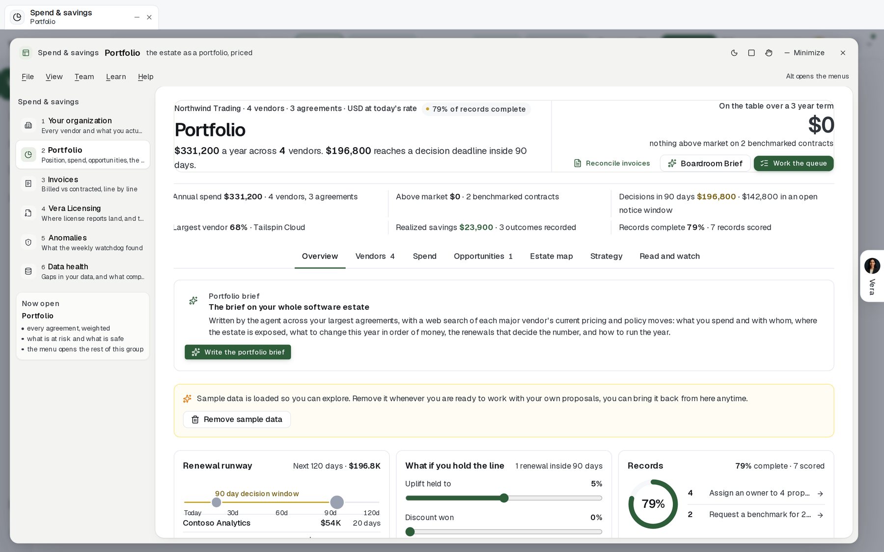Click the arrow next to Request a benchmark

tap(820, 515)
